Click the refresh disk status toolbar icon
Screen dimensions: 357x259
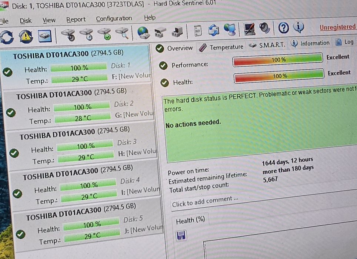click(7, 37)
